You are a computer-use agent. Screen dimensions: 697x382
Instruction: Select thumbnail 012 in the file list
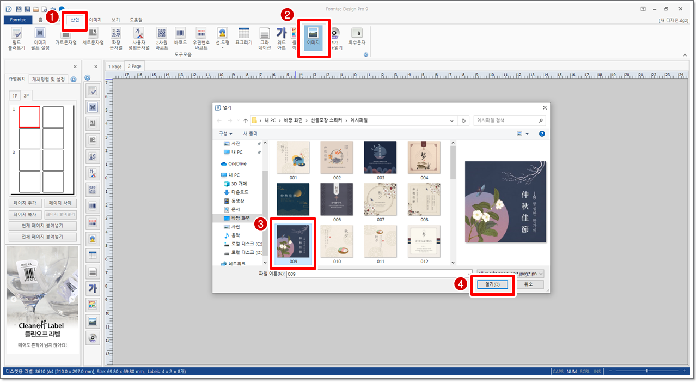tap(424, 245)
